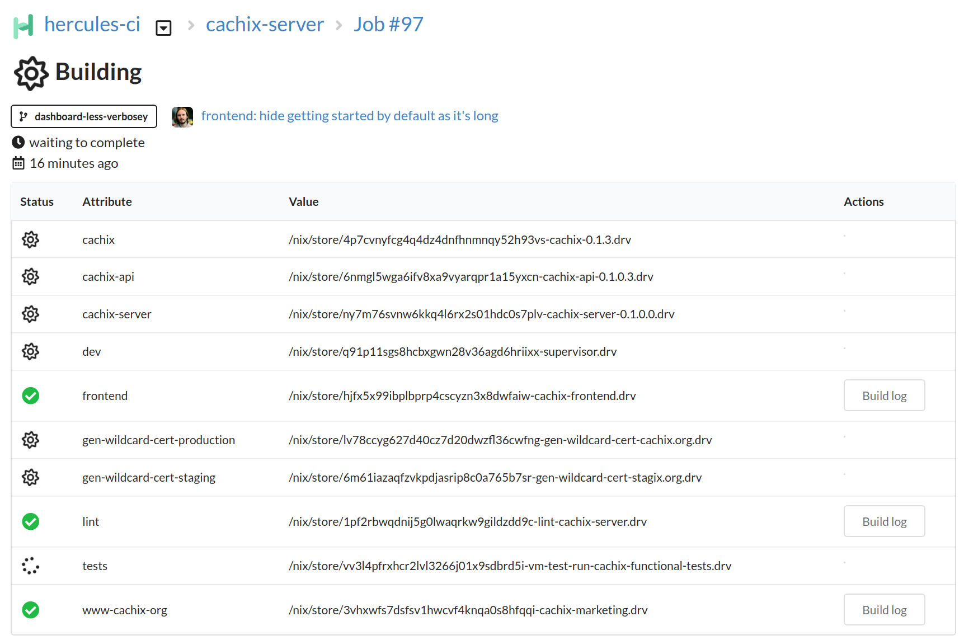Click the building gear status for dev
This screenshot has height=640, width=964.
click(31, 351)
